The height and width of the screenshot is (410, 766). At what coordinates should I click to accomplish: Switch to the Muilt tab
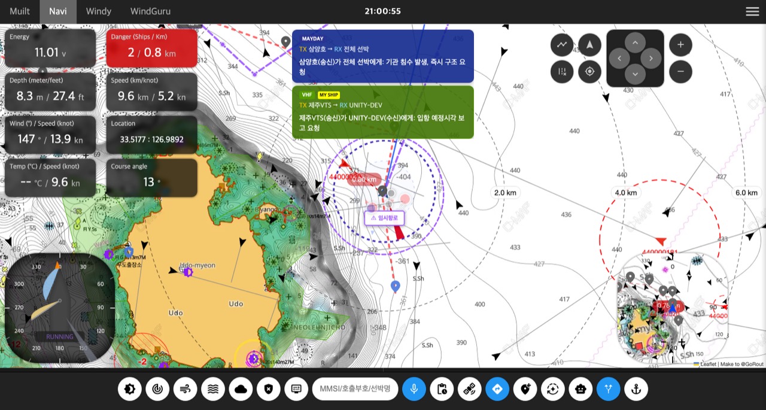20,11
